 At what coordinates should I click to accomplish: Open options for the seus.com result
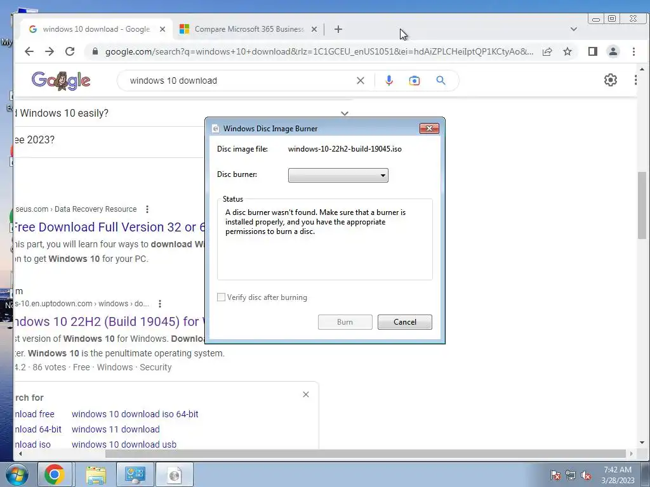point(147,209)
